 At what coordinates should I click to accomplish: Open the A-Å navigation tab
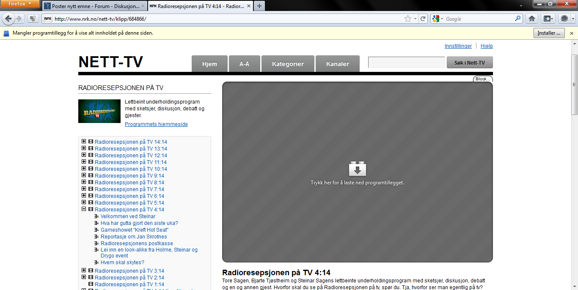[x=245, y=64]
